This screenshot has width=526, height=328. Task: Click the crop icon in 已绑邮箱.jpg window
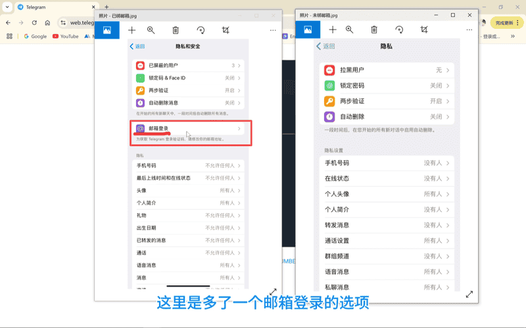pyautogui.click(x=226, y=30)
